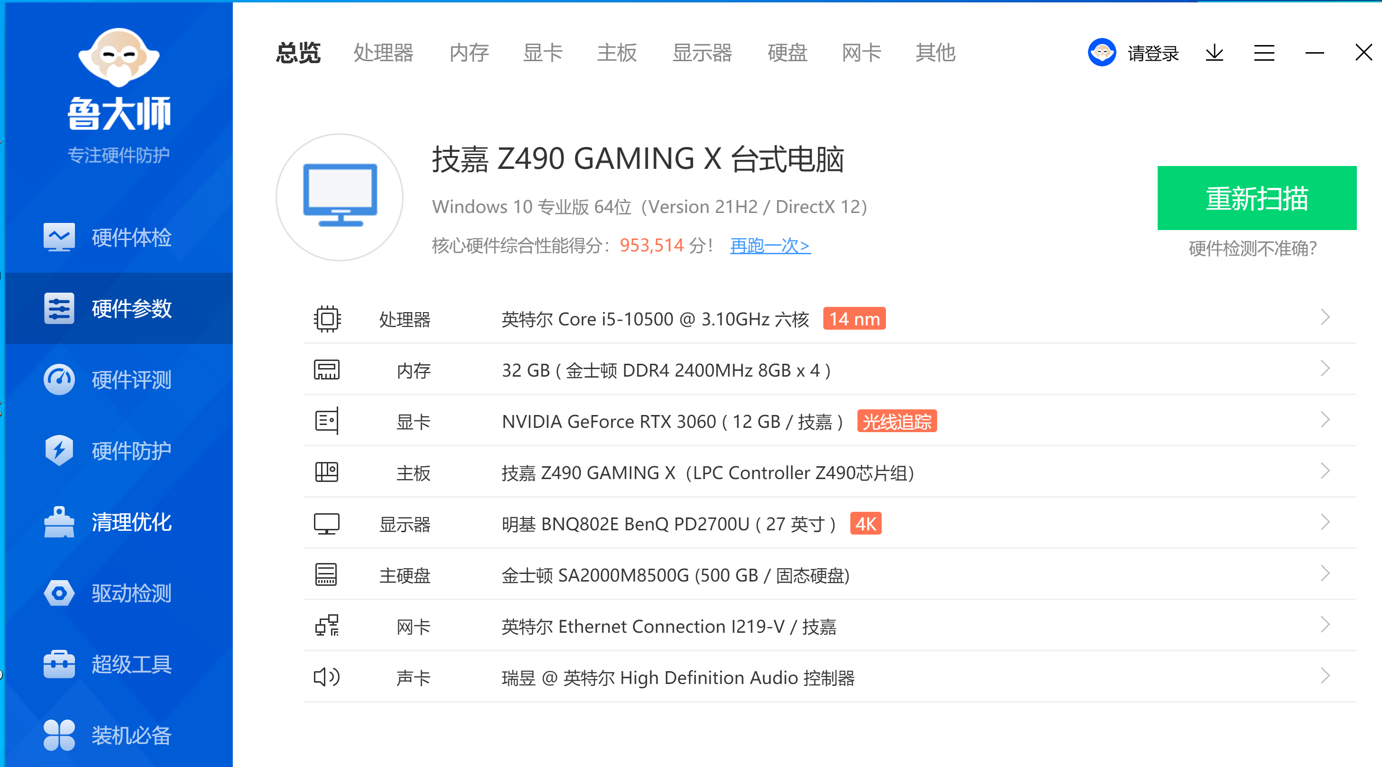Switch to the 处理器 tab
The image size is (1382, 767).
384,53
